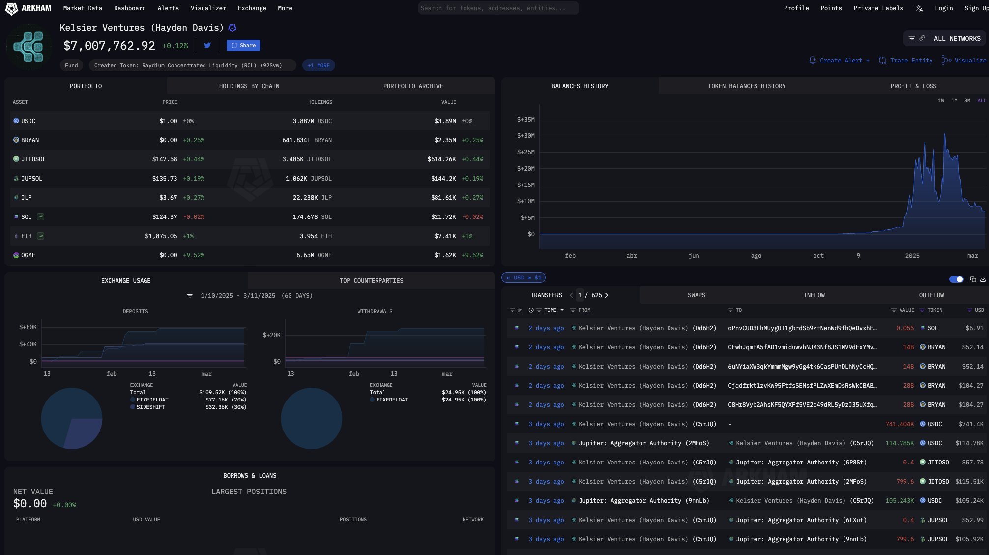Go to previous transfers page arrow
989x555 pixels.
571,295
